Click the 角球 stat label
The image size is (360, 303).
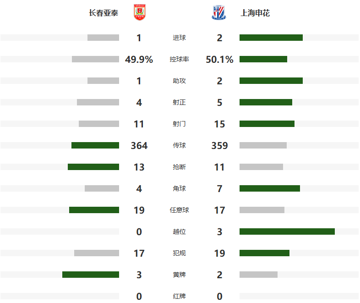179,188
